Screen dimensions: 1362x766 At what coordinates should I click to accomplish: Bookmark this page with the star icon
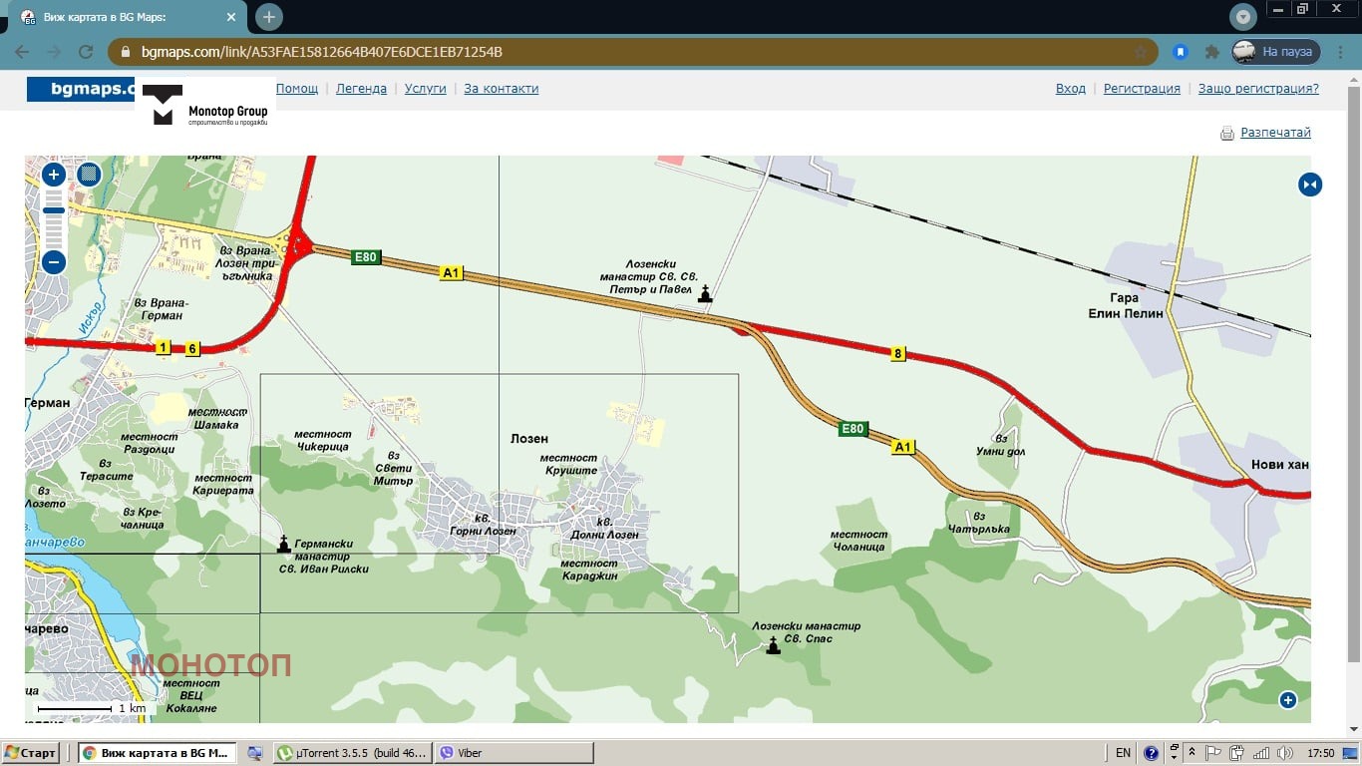click(1141, 52)
